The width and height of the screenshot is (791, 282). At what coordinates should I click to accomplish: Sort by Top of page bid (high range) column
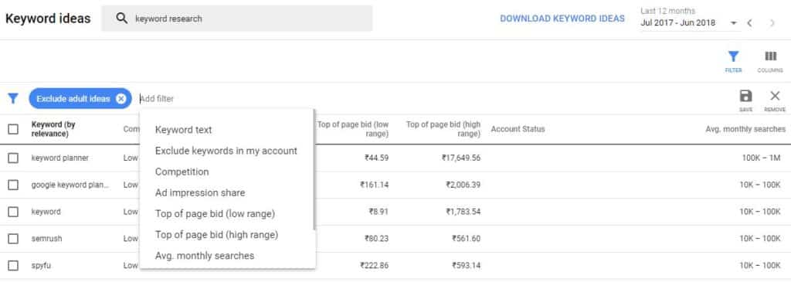pos(443,129)
